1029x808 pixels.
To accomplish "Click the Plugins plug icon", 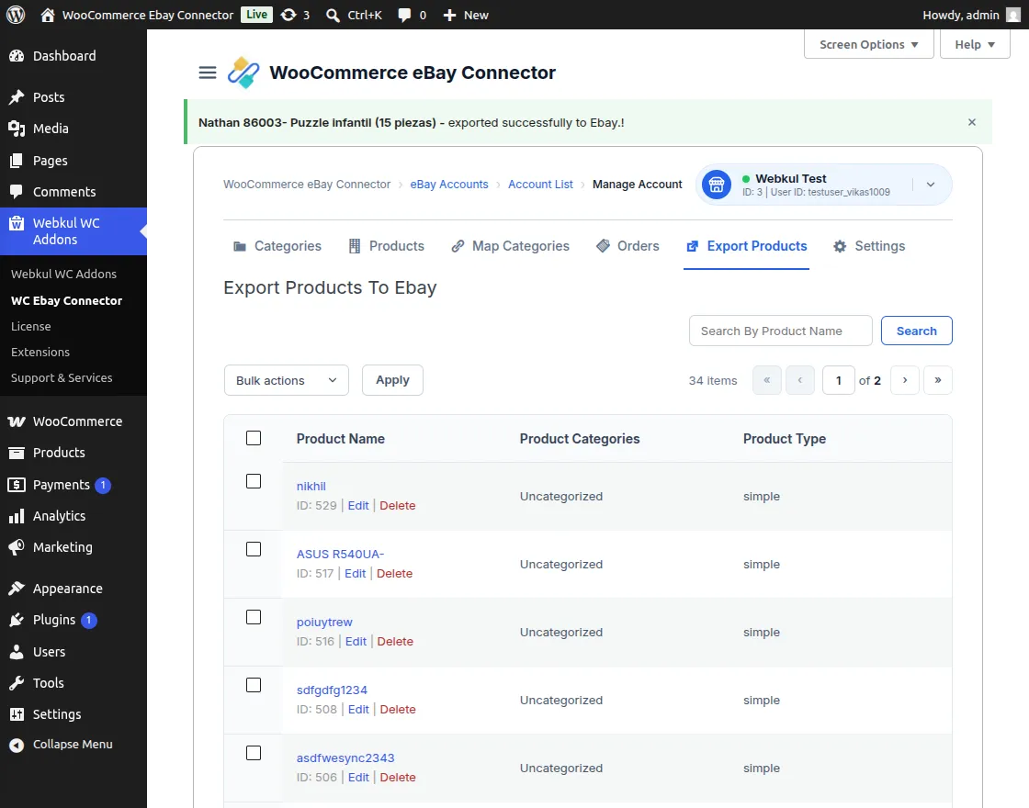I will coord(17,620).
